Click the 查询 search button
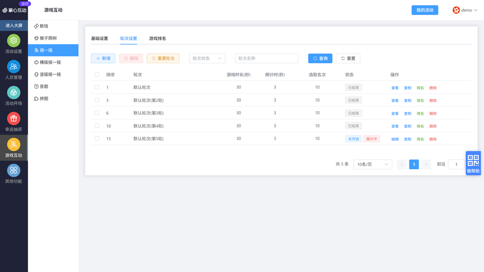The height and width of the screenshot is (272, 484). click(x=320, y=58)
